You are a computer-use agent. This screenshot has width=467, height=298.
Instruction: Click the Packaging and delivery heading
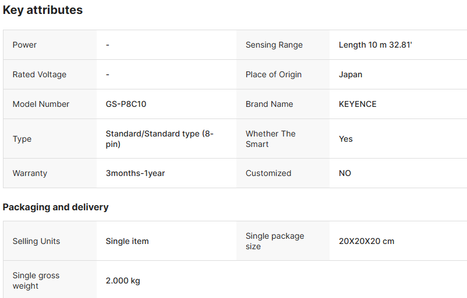click(x=55, y=207)
